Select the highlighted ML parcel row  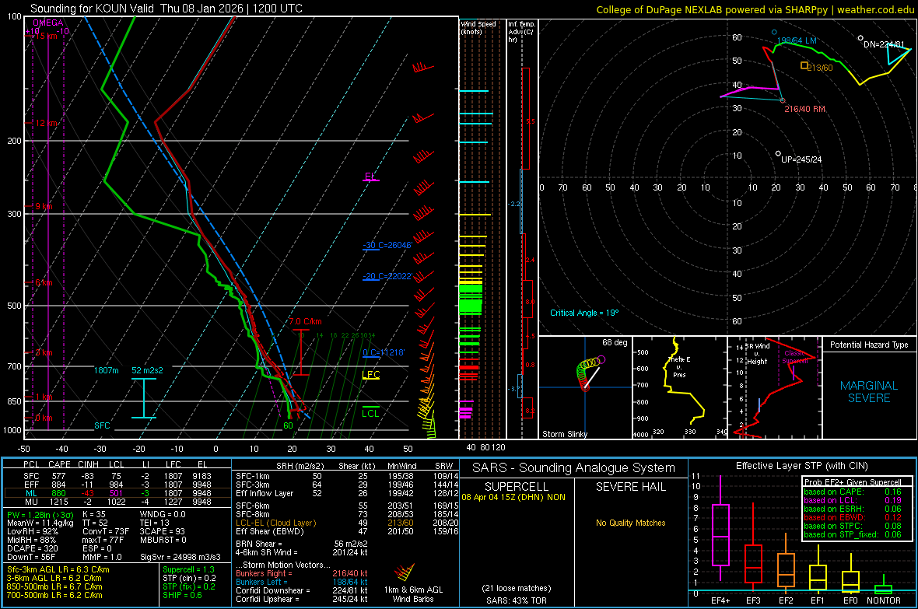point(117,493)
